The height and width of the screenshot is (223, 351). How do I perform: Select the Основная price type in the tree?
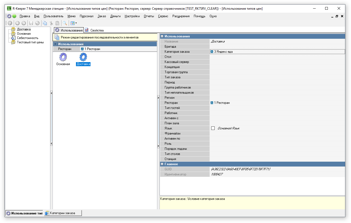24,34
